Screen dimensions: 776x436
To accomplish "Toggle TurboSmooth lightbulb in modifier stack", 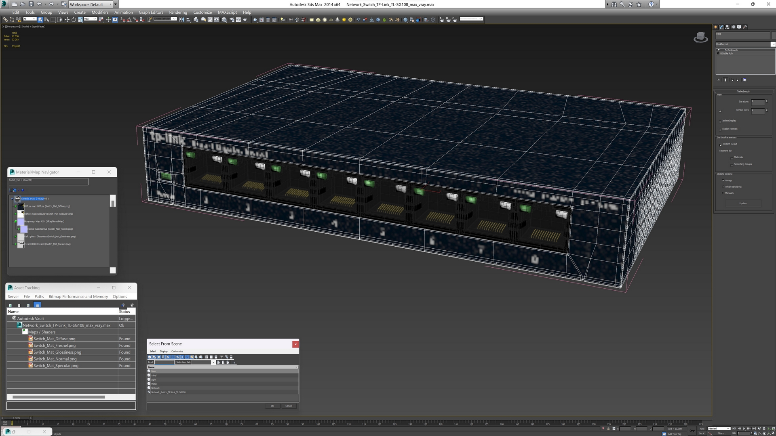I will point(719,50).
